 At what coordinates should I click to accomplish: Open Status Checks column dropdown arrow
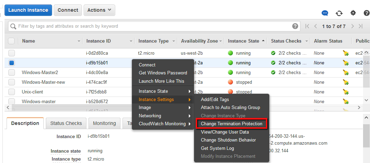click(x=306, y=41)
